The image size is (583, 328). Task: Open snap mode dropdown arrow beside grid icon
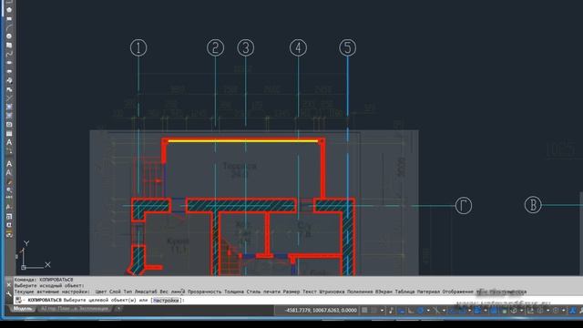(383, 310)
